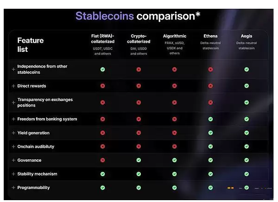Image resolution: width=278 pixels, height=202 pixels.
Task: Click the Fiat (RWA)-collateralized column heading
Action: [102, 38]
